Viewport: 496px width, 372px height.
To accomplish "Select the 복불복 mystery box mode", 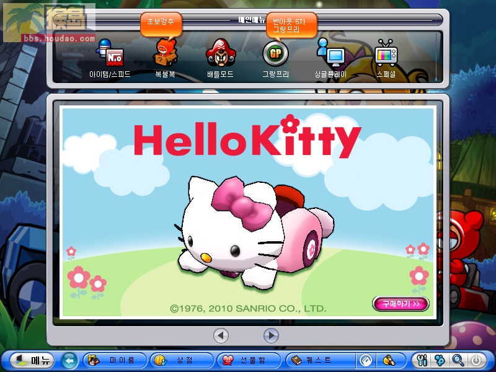I will point(165,58).
